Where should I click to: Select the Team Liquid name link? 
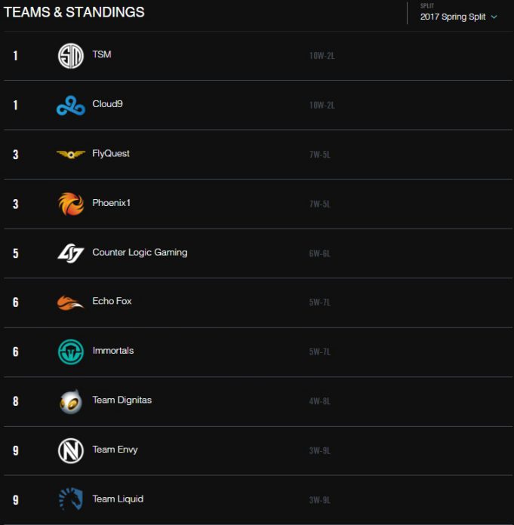click(x=118, y=499)
